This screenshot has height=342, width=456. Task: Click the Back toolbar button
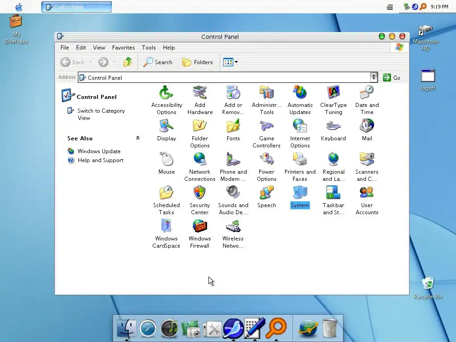(73, 62)
